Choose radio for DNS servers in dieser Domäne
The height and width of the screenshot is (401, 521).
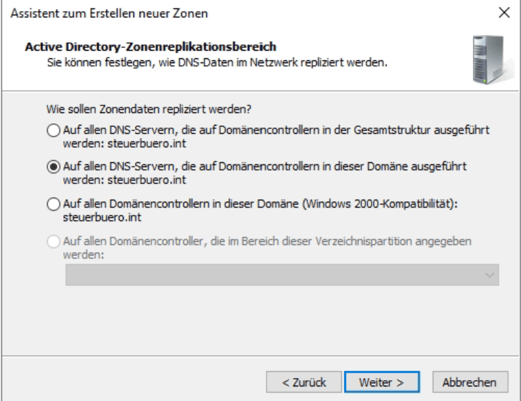click(x=53, y=167)
